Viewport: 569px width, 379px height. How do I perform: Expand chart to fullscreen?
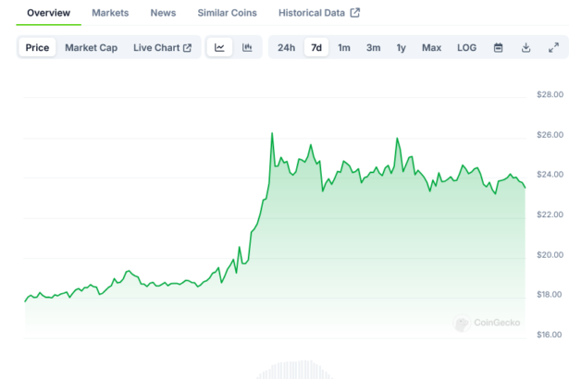tap(553, 48)
